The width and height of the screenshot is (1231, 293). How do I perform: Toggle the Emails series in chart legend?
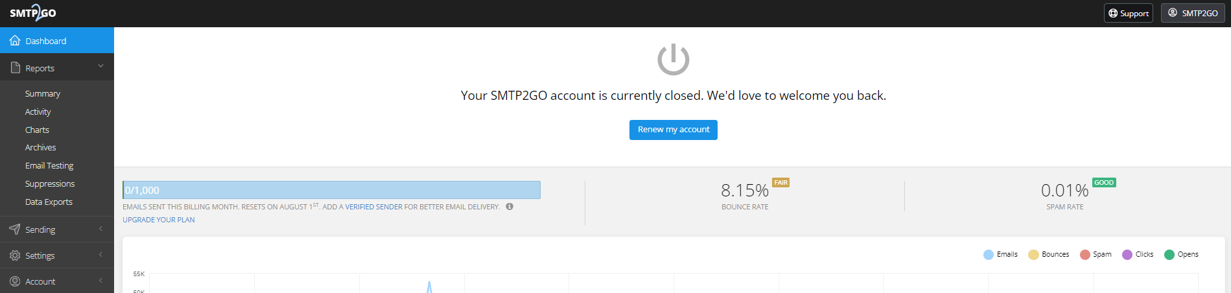(x=1000, y=254)
